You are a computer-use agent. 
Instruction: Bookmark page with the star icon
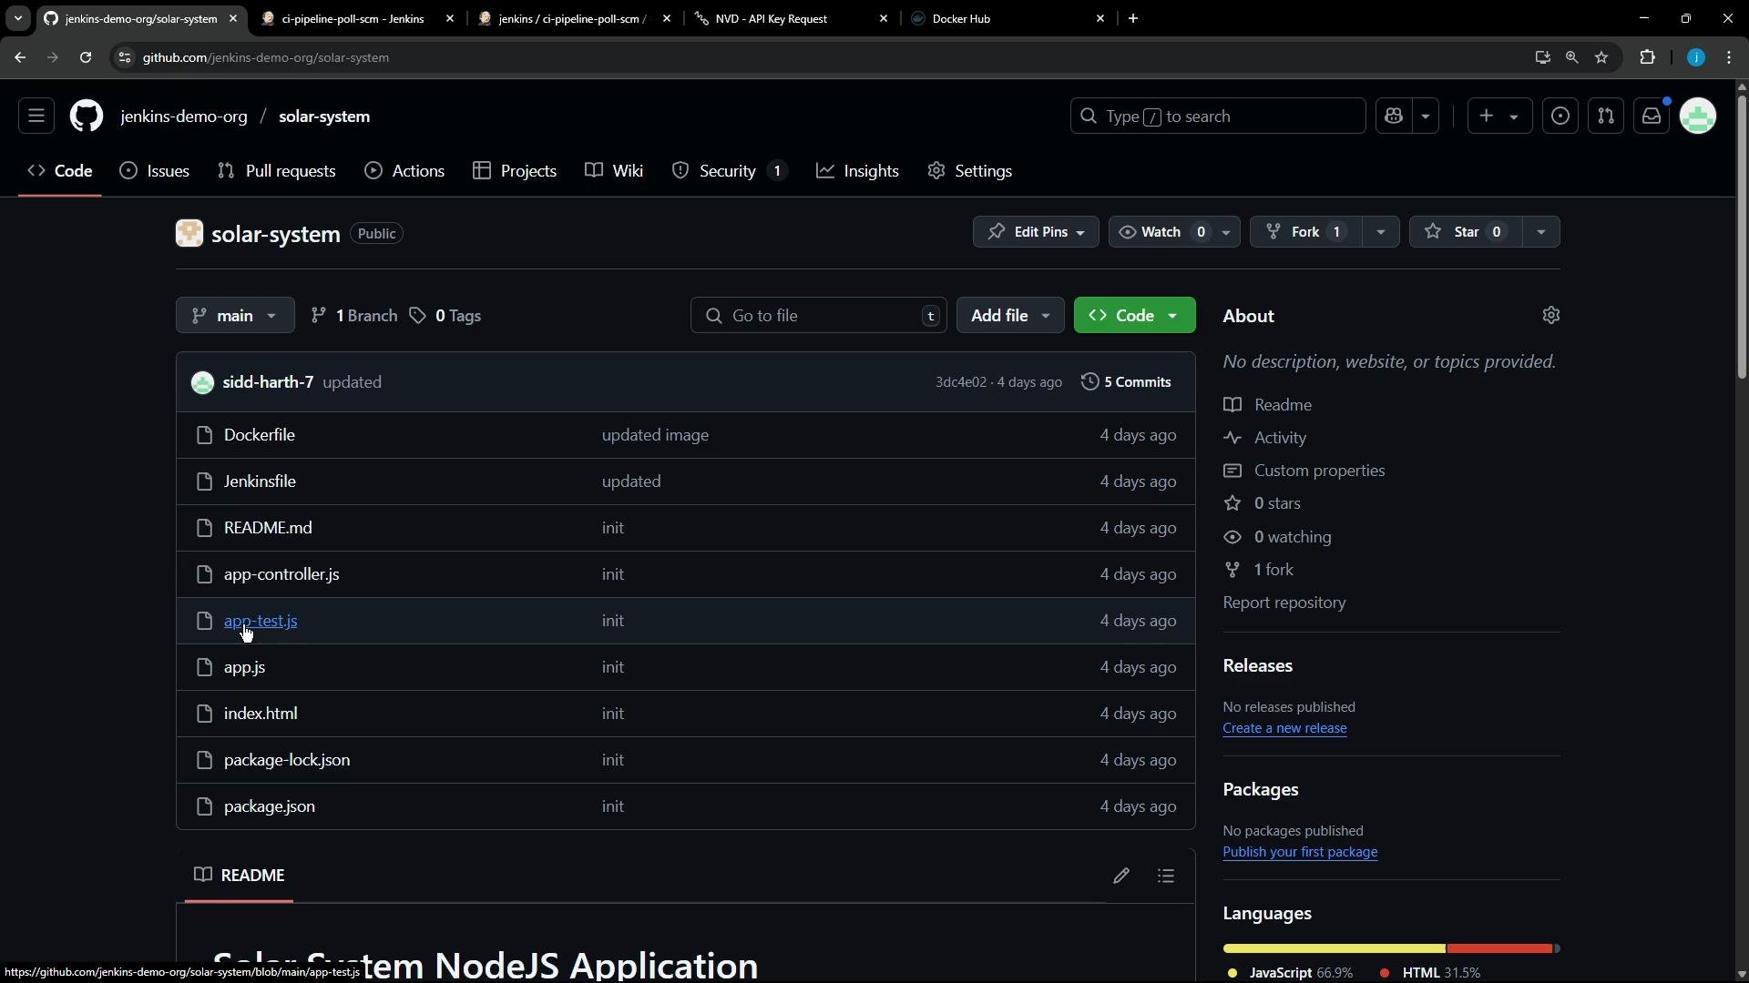coord(1602,57)
